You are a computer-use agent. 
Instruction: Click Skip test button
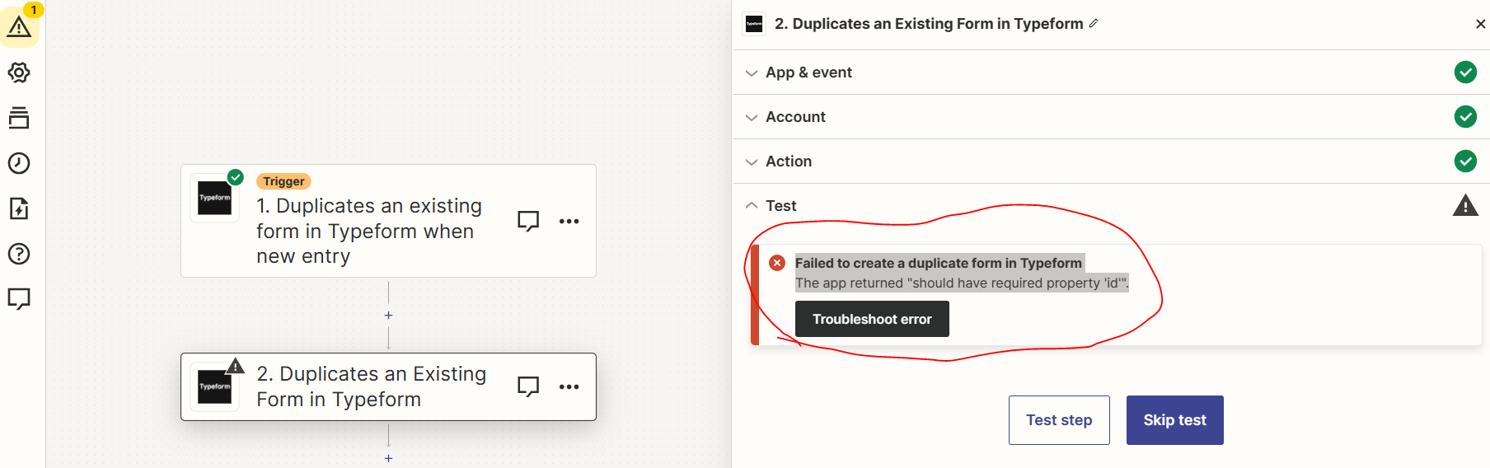(1174, 420)
